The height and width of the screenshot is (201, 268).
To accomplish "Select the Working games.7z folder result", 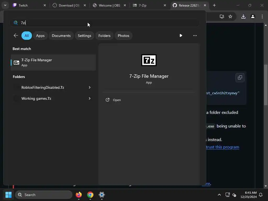I will click(53, 98).
